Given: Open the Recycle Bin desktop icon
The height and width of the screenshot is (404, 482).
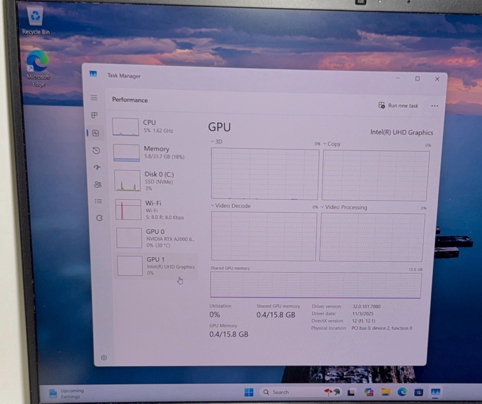Looking at the screenshot, I should tap(36, 21).
